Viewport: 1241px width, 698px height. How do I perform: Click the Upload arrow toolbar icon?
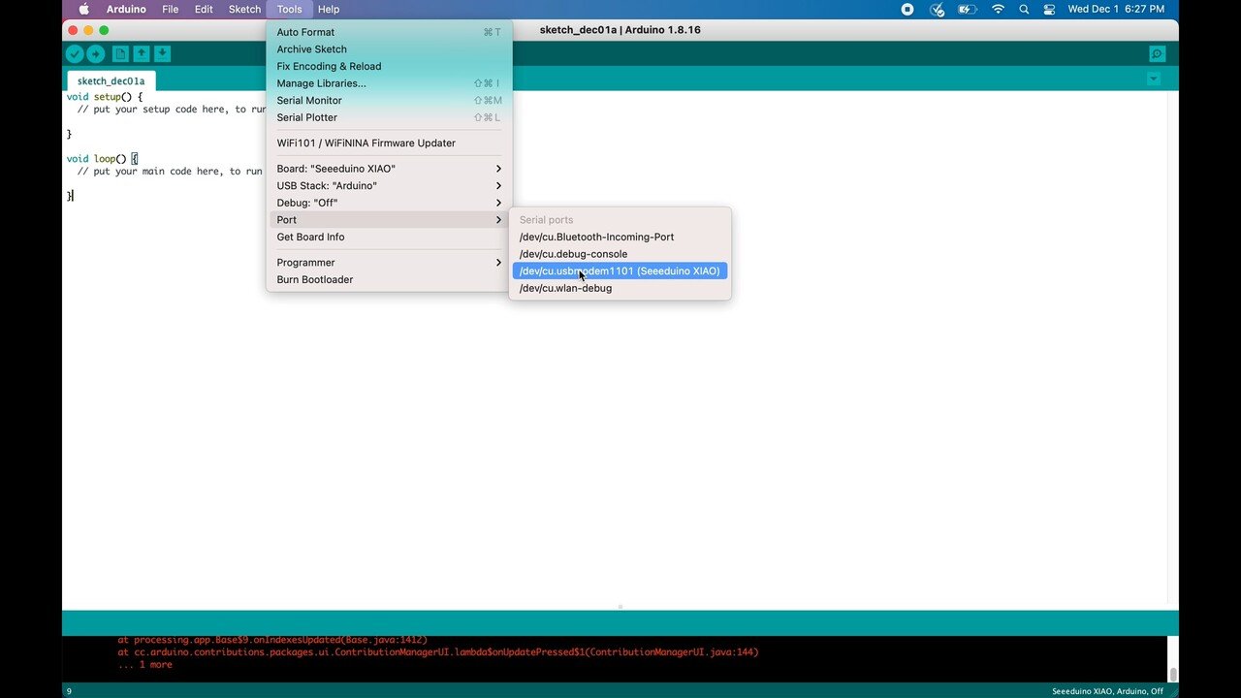(96, 54)
